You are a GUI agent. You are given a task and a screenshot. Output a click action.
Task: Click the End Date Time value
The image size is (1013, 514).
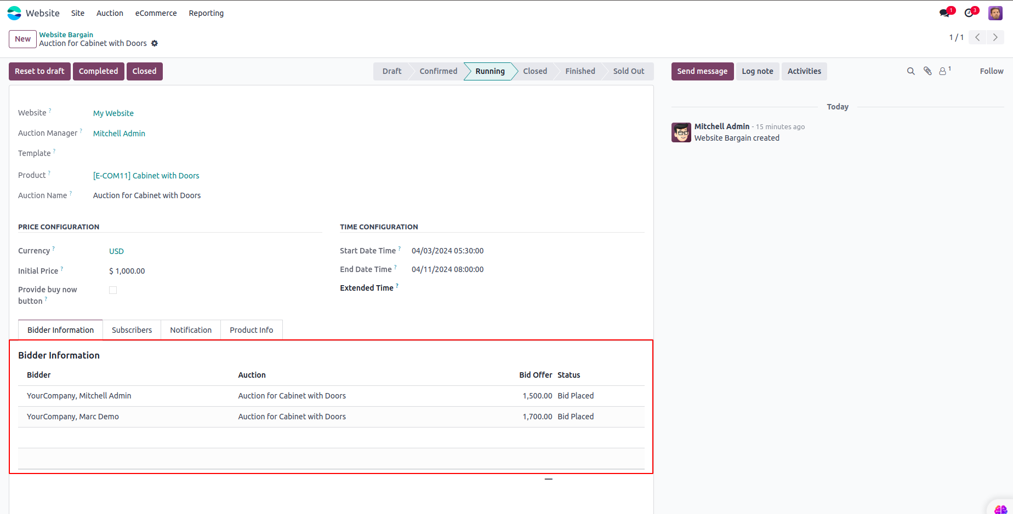[x=448, y=269]
